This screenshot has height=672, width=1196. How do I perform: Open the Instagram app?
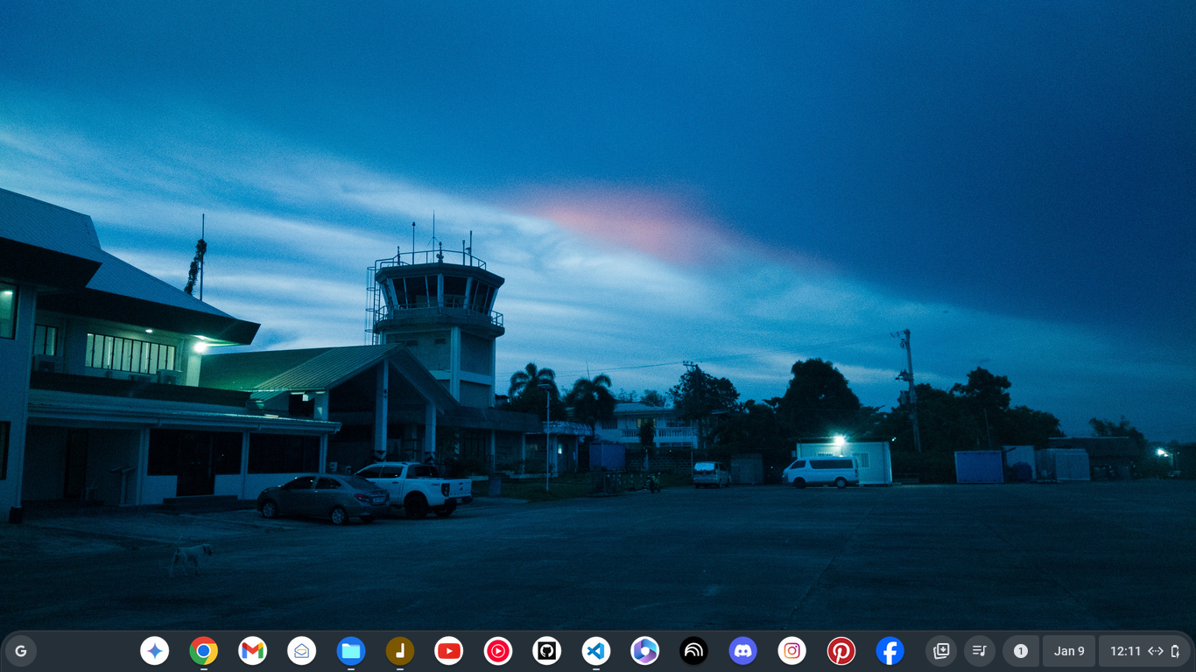[x=792, y=651]
